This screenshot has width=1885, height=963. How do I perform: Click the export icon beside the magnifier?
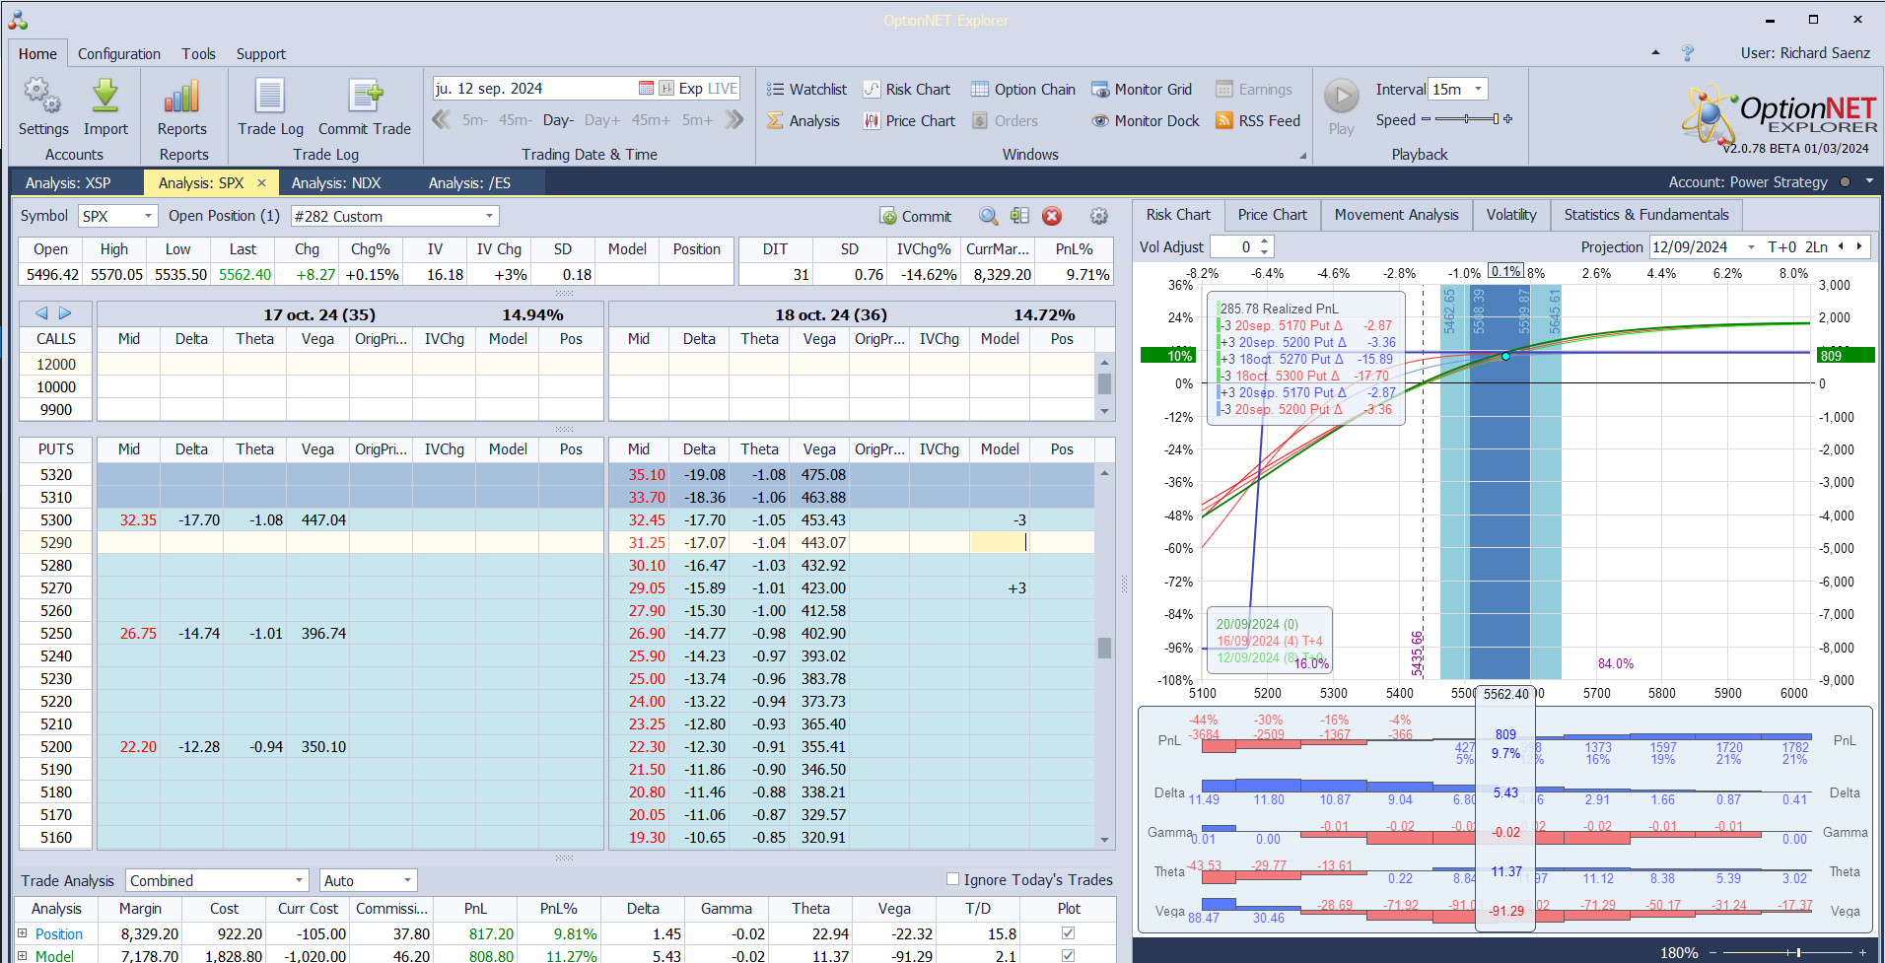coord(1019,216)
